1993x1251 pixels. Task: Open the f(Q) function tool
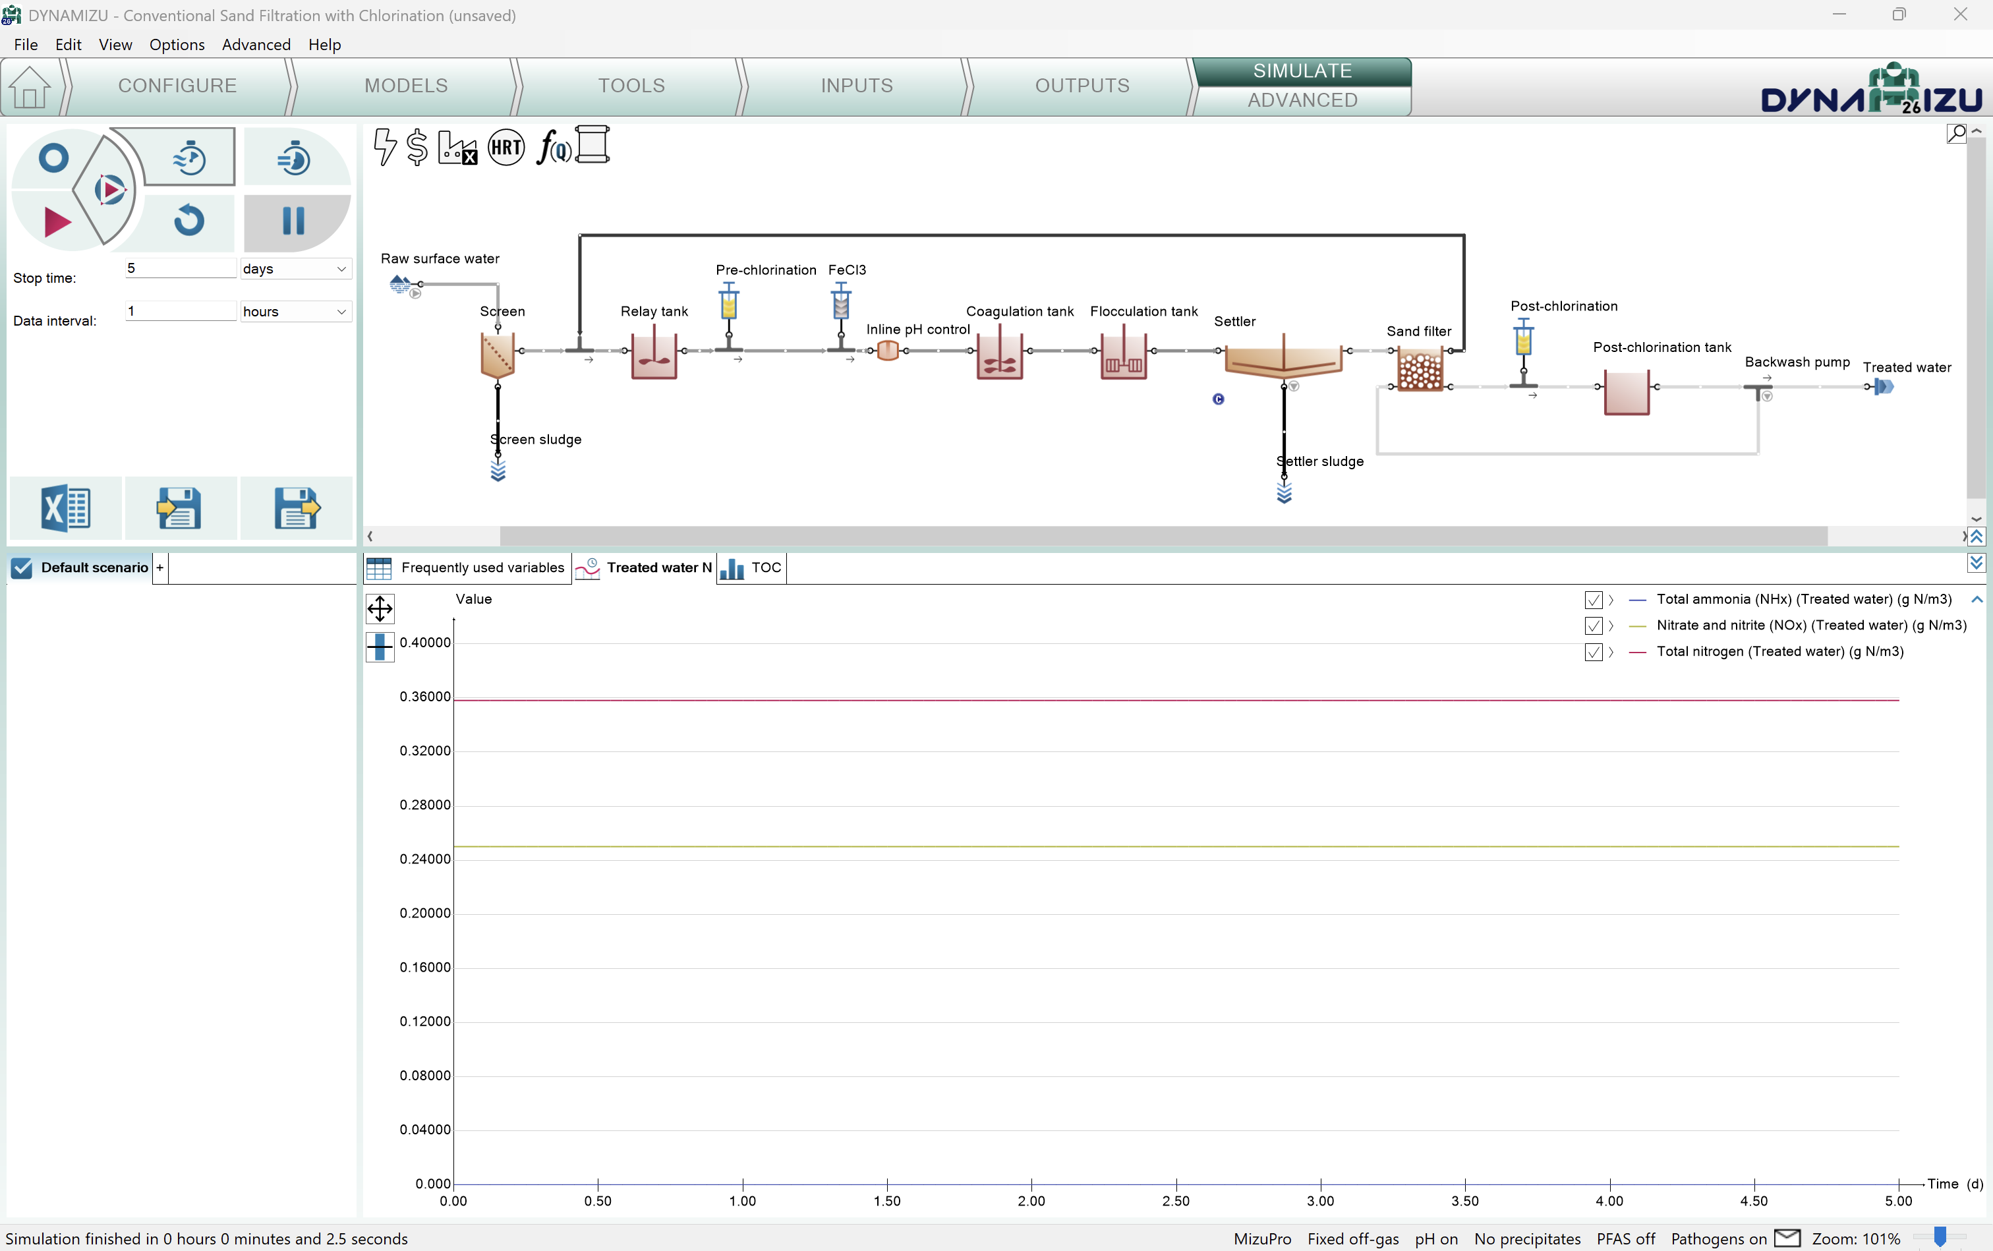tap(553, 148)
